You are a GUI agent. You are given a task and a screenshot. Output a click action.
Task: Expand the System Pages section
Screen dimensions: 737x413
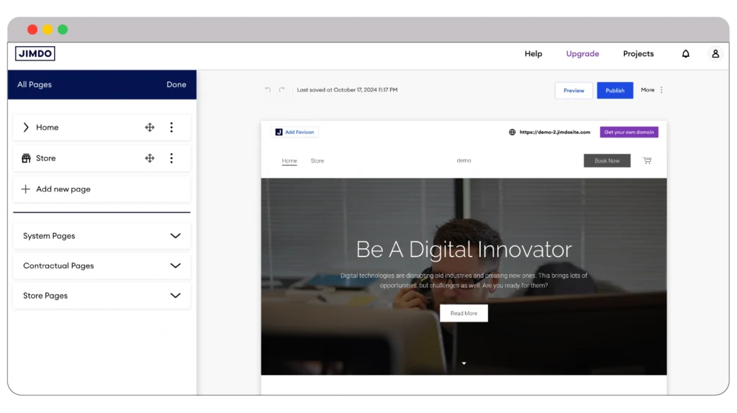pos(175,236)
